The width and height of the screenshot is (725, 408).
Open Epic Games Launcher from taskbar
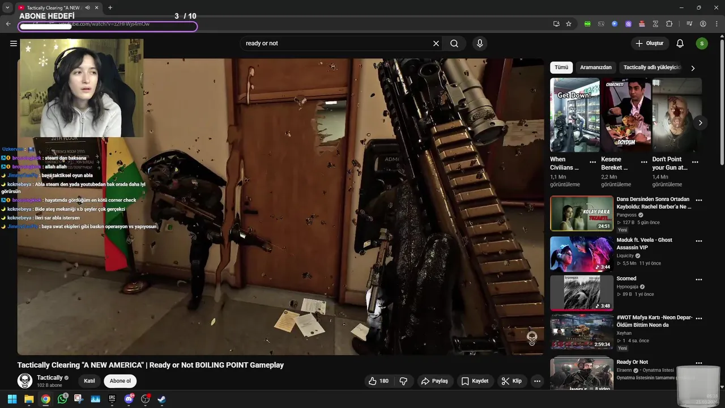click(112, 399)
